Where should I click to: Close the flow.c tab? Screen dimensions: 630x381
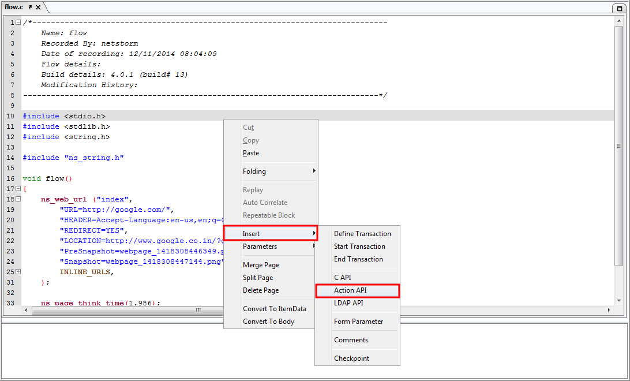38,8
